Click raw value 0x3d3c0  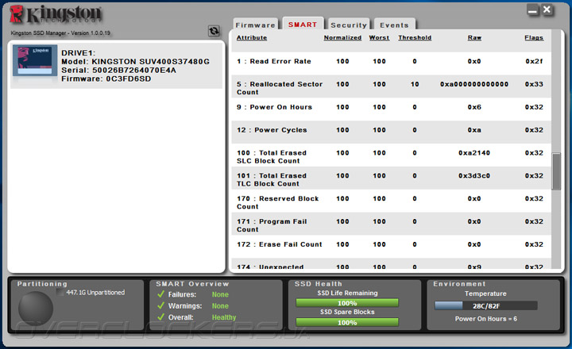[474, 175]
